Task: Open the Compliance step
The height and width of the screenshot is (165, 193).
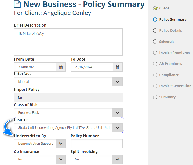Action: tap(169, 75)
